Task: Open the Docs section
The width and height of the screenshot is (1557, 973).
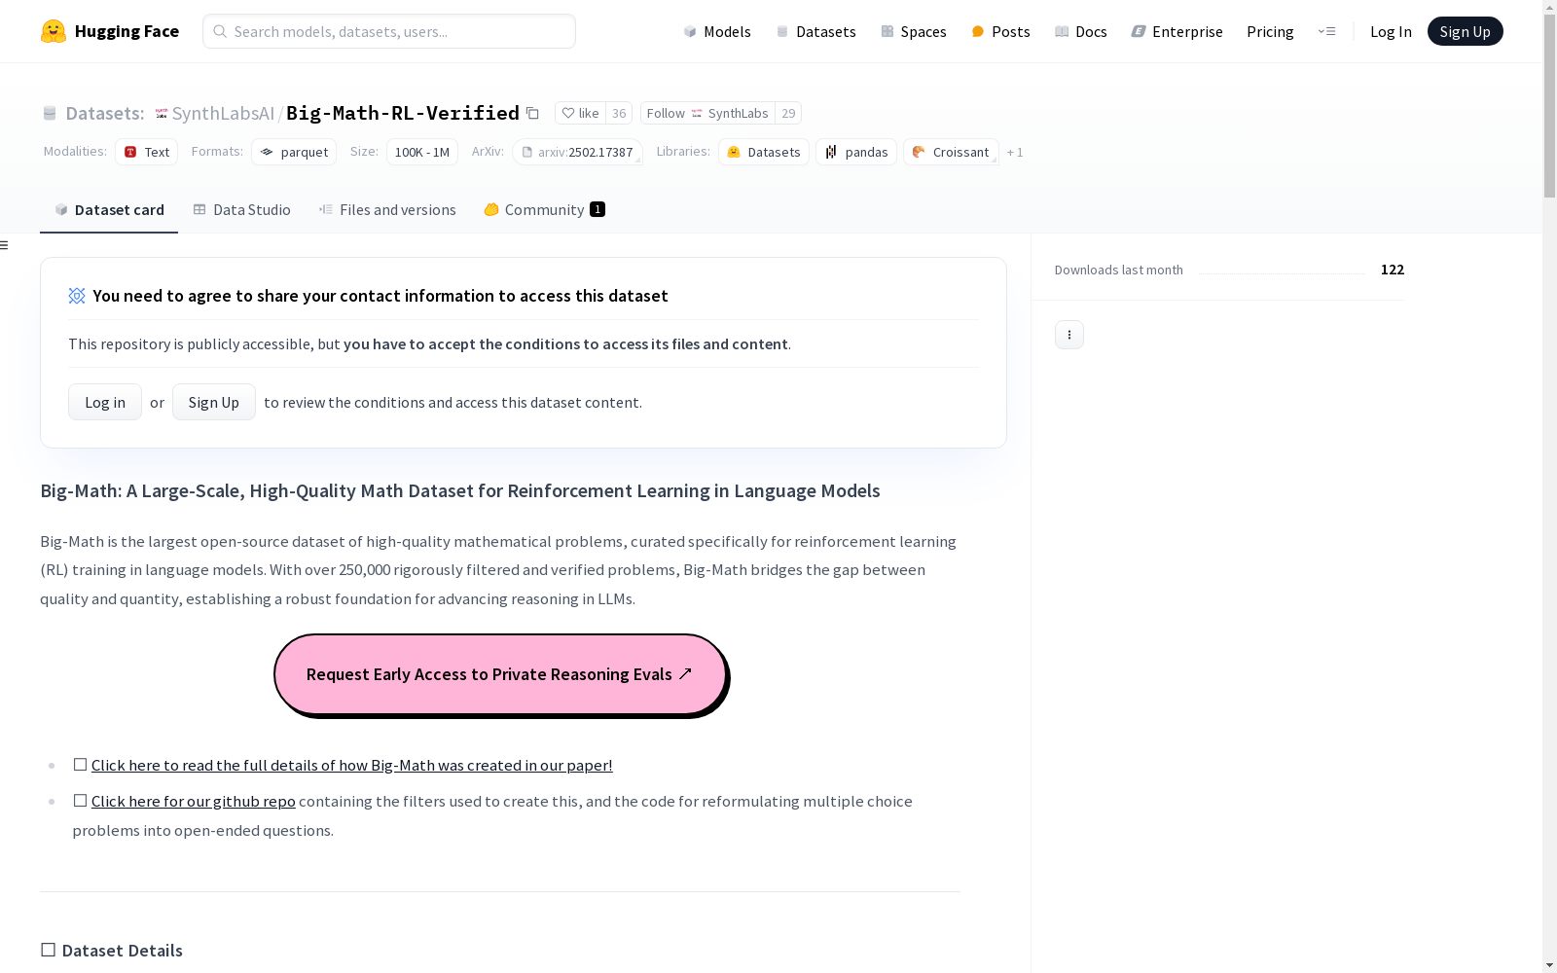Action: [x=1081, y=31]
